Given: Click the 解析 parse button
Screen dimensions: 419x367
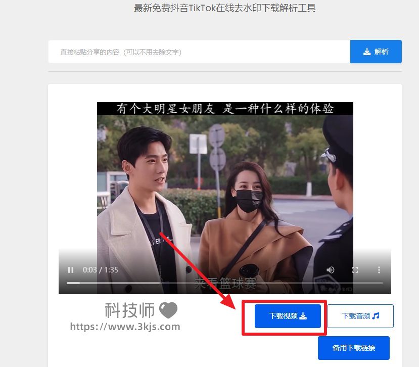Looking at the screenshot, I should pos(376,52).
